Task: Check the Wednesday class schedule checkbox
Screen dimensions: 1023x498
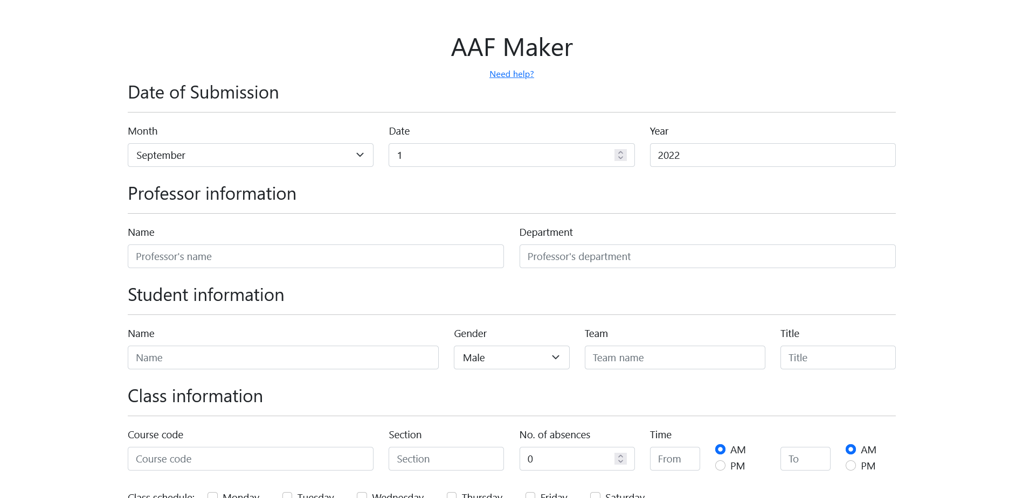Action: tap(362, 495)
